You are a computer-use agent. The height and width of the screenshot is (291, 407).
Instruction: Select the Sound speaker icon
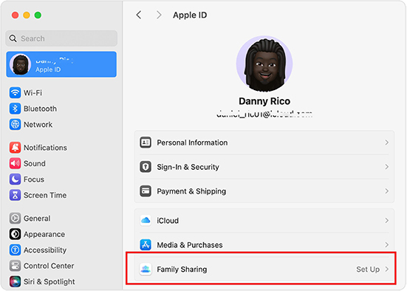(x=15, y=163)
